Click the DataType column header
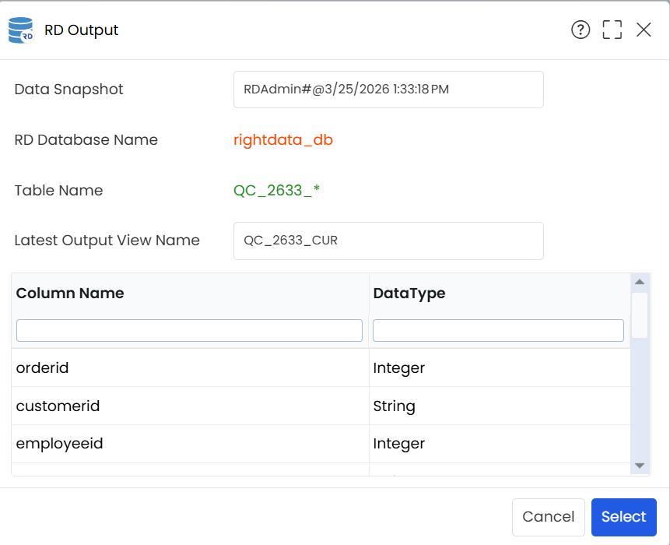 click(x=409, y=294)
